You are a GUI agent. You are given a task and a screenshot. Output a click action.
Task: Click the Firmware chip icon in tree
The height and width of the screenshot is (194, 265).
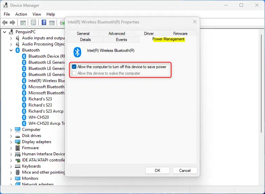point(18,148)
